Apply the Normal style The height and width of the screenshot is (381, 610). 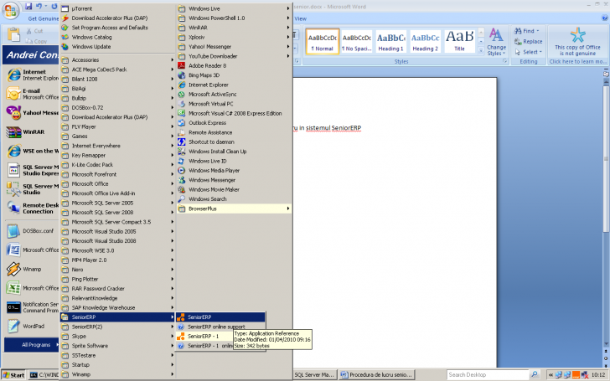[323, 41]
